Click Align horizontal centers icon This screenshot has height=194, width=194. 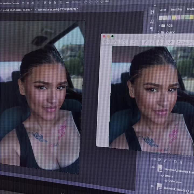[28, 3]
